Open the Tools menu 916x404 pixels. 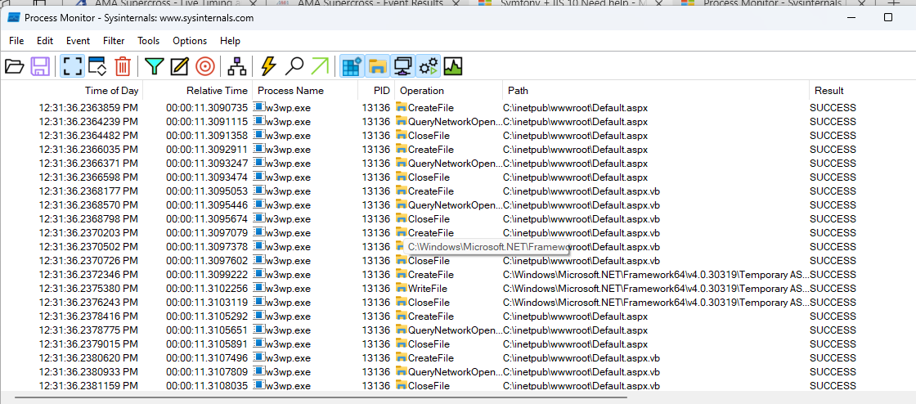pyautogui.click(x=148, y=41)
